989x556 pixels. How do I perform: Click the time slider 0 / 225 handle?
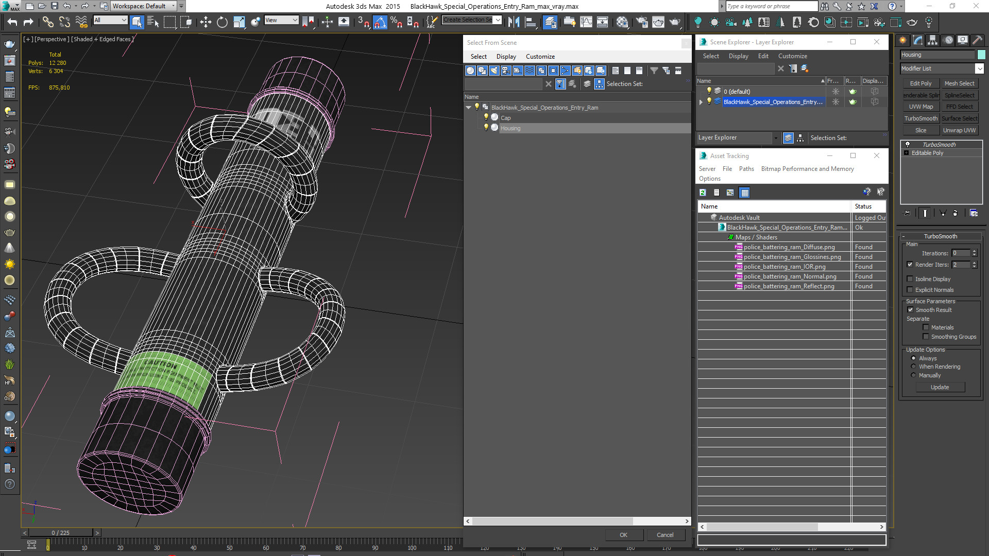(x=61, y=533)
